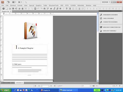Save the document using floppy disk icon
Screen dimensions: 123x92
coord(13,8)
